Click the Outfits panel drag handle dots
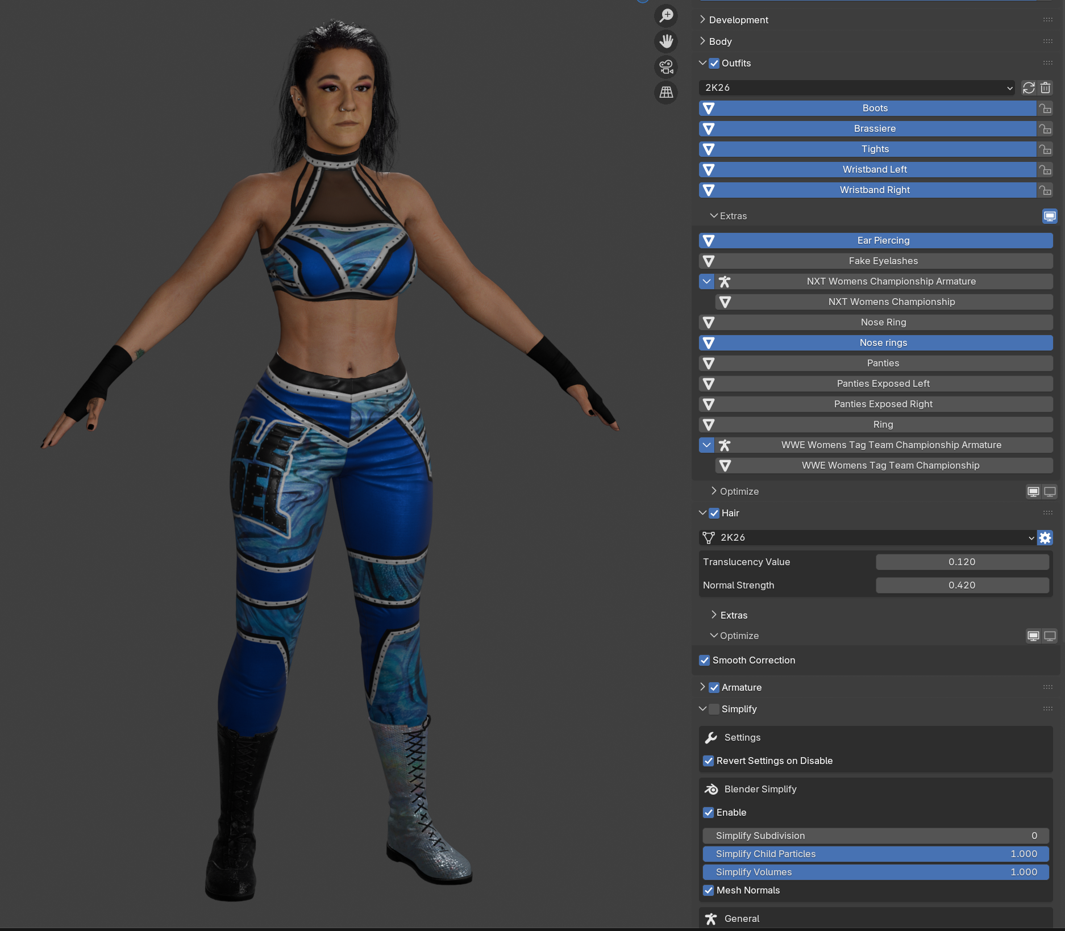The image size is (1065, 931). point(1048,63)
